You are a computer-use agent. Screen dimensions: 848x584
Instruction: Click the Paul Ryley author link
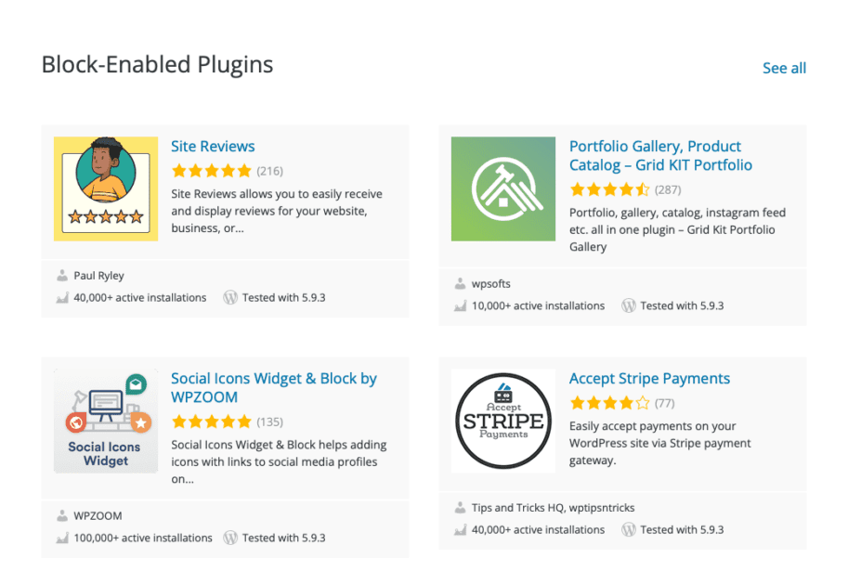click(98, 275)
